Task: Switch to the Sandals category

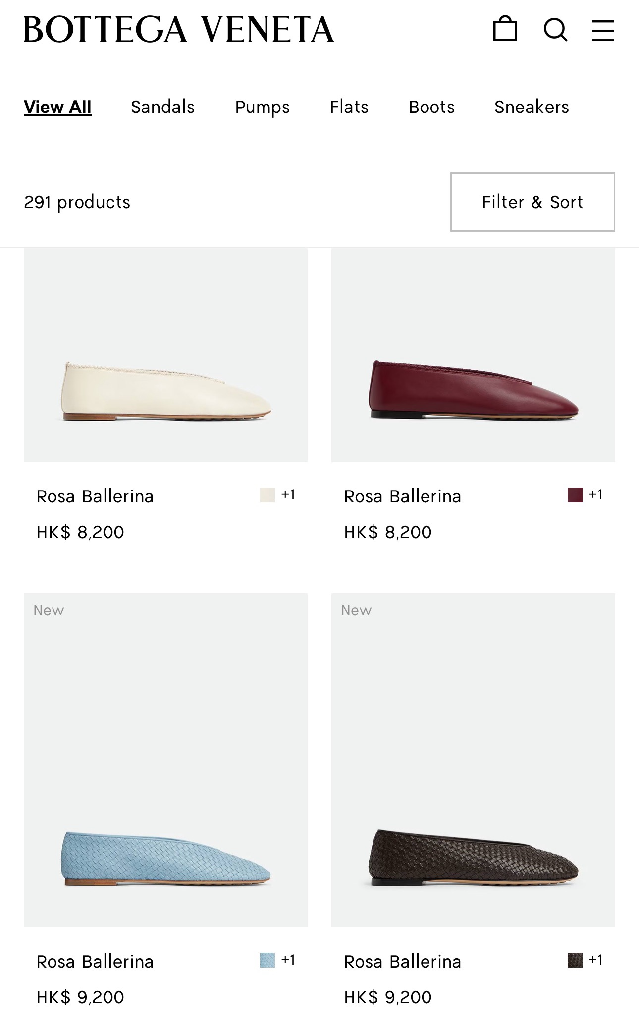Action: [162, 107]
